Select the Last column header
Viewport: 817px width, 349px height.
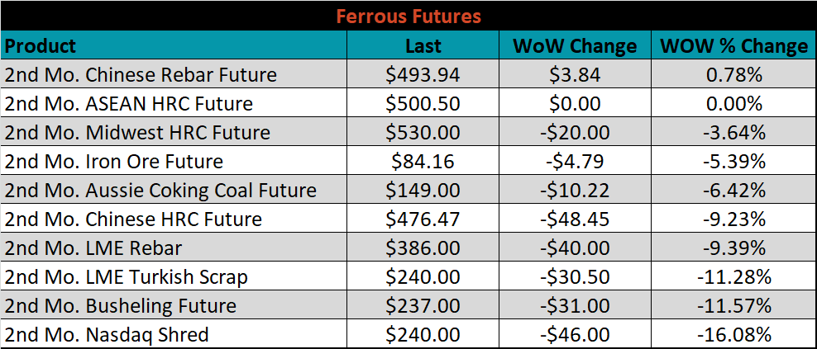pyautogui.click(x=423, y=45)
